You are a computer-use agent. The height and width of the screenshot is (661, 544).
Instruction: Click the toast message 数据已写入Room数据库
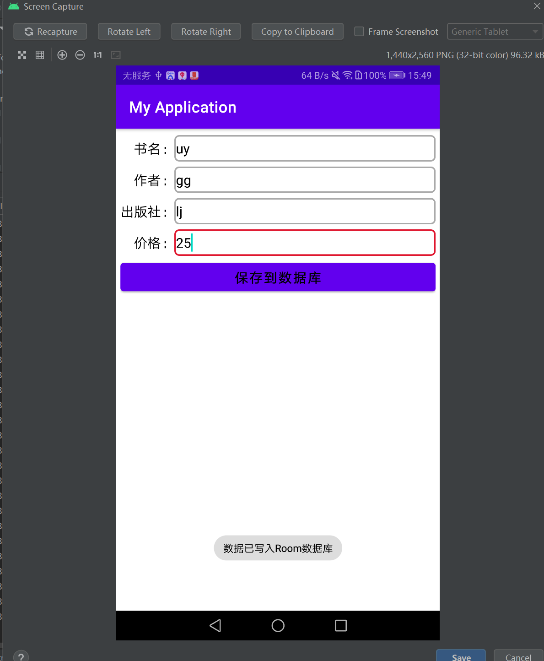(x=278, y=548)
